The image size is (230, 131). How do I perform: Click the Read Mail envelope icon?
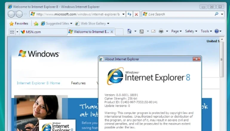coord(153,31)
